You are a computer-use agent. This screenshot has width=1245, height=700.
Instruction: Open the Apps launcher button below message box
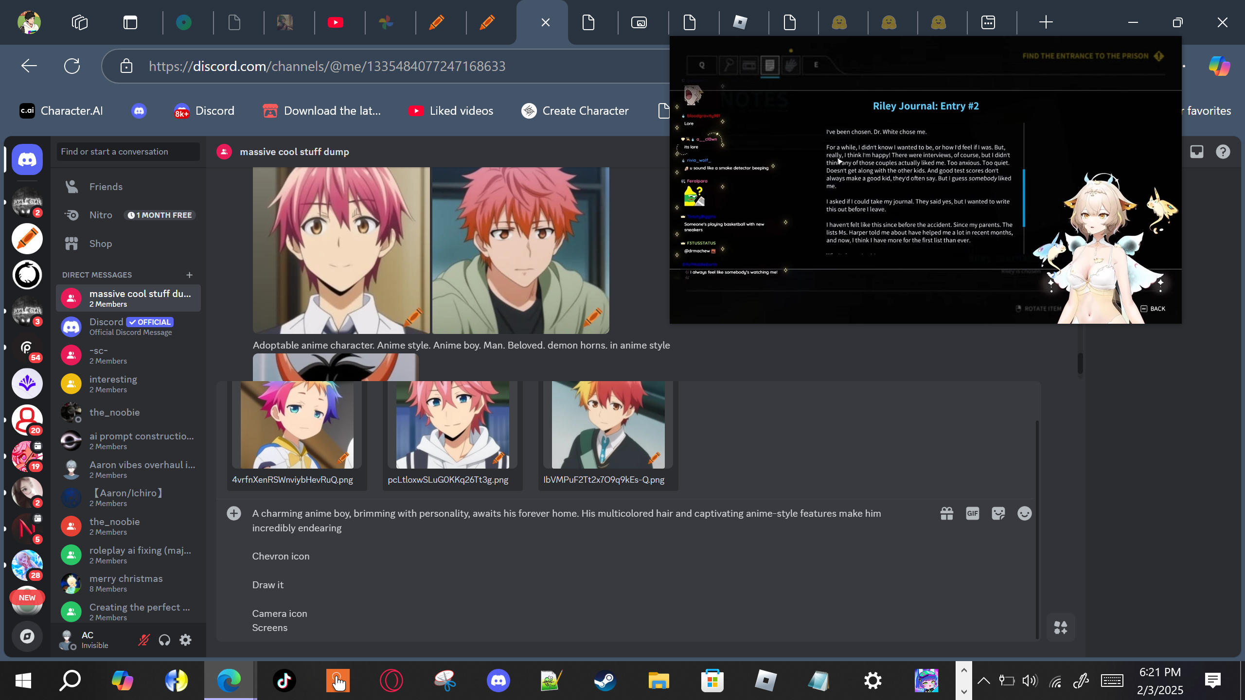tap(1061, 627)
